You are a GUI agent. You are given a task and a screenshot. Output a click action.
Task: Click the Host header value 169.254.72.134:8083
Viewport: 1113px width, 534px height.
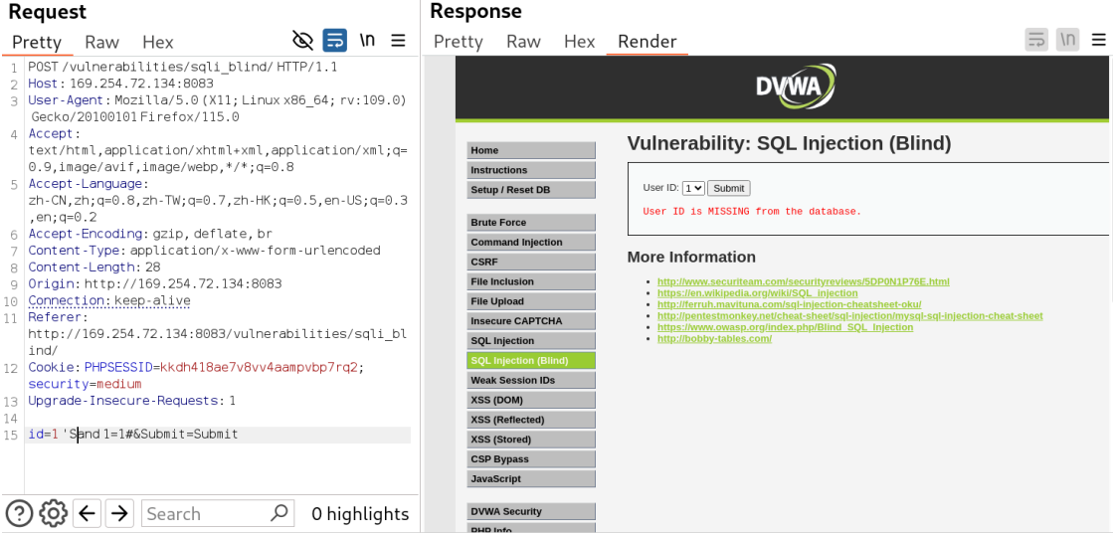[x=141, y=84]
